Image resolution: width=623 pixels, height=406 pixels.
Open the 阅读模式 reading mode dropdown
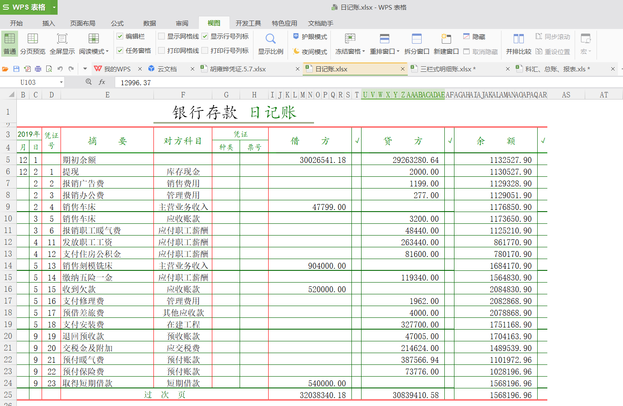[107, 52]
